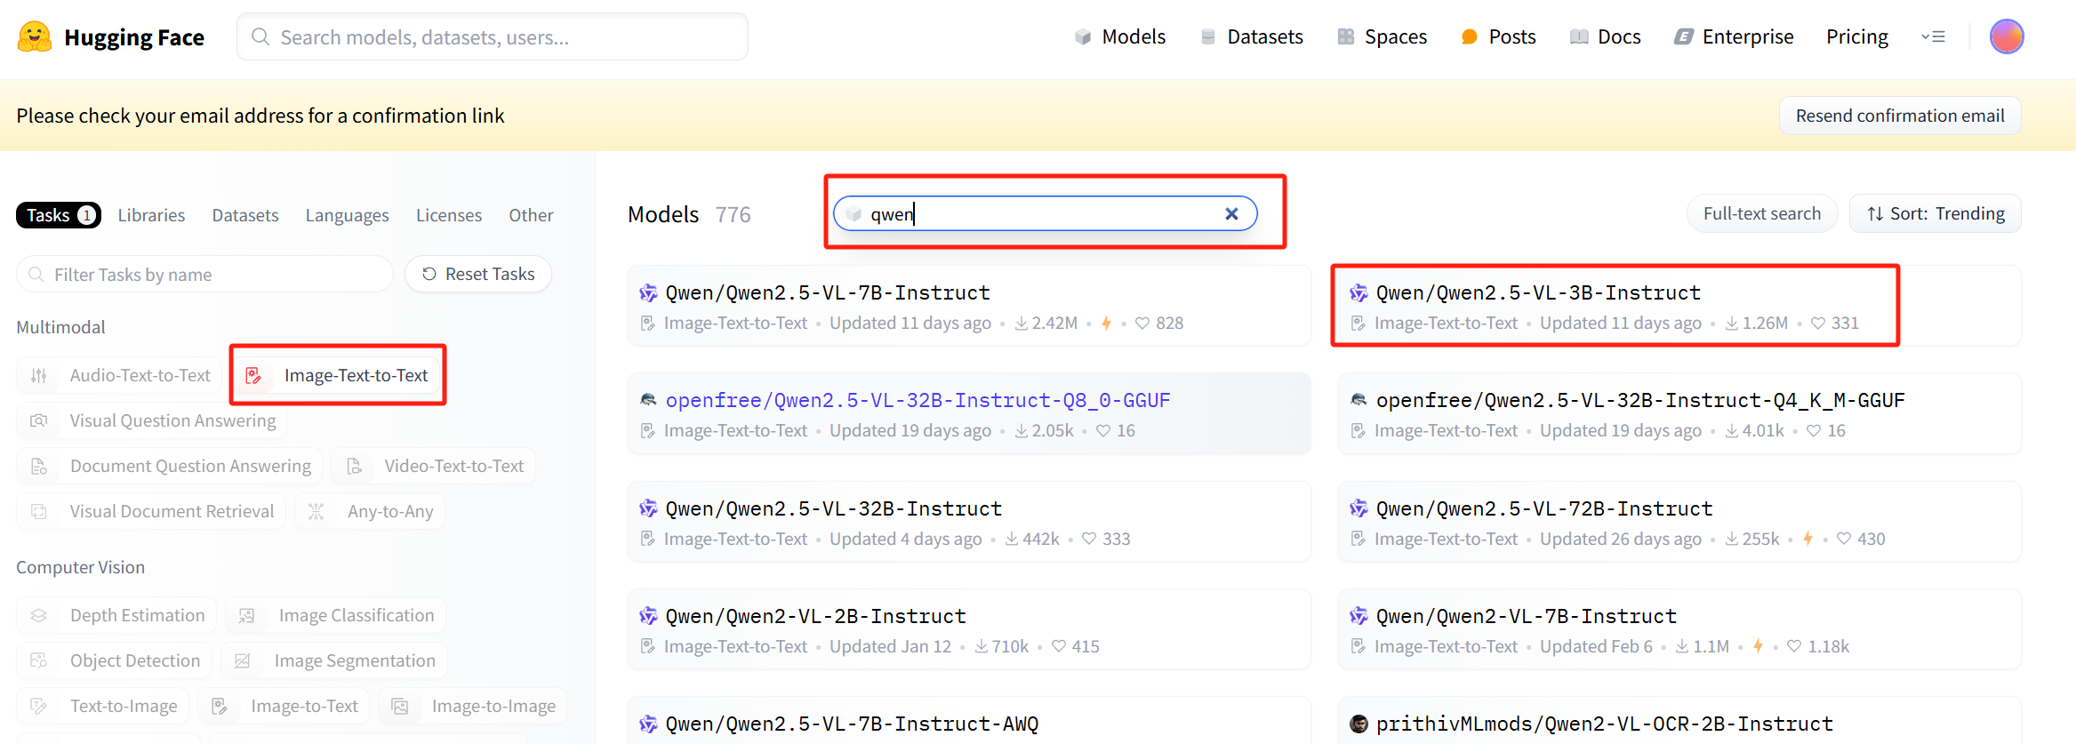Click the Enterprise icon in navbar

(1684, 36)
